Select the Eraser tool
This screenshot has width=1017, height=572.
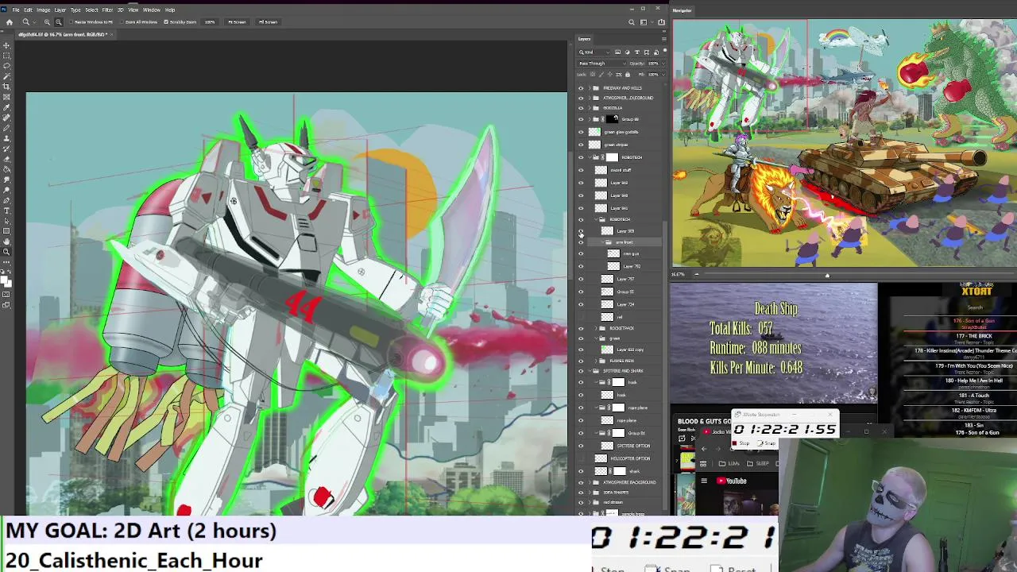pyautogui.click(x=6, y=159)
